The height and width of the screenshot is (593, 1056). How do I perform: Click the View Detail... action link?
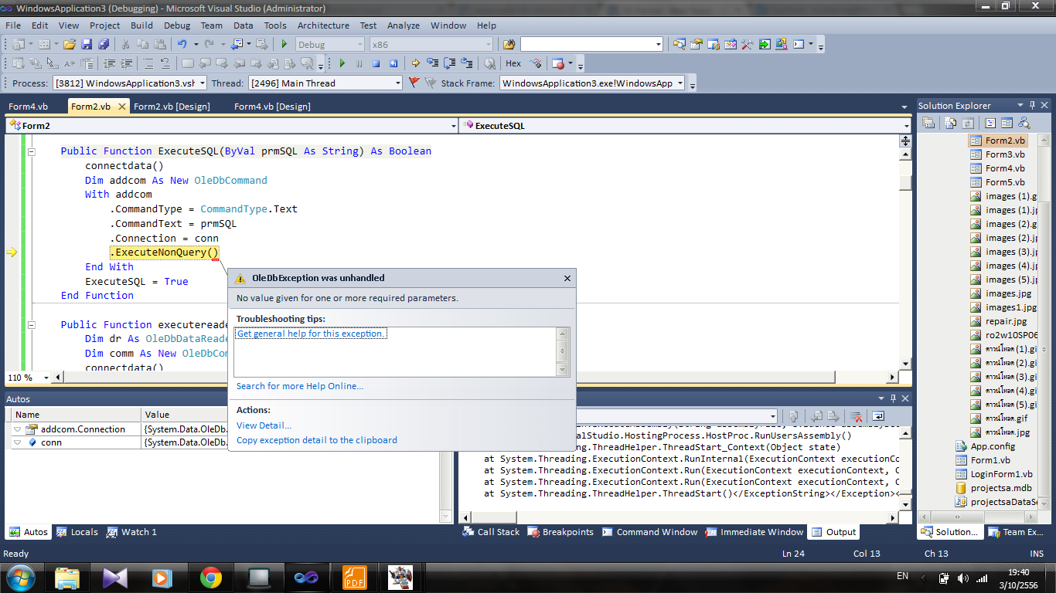(264, 425)
